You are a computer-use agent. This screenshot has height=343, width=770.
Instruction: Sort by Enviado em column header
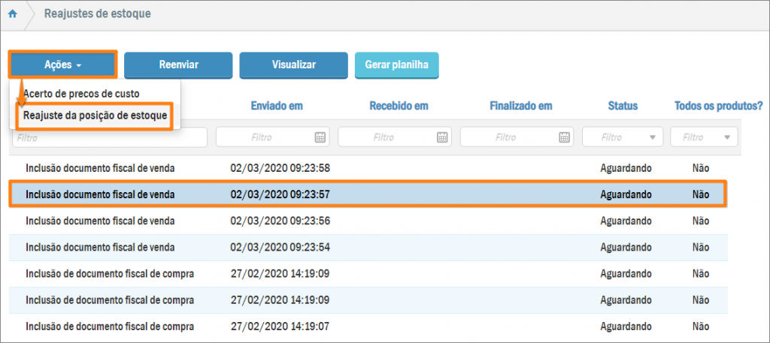click(x=277, y=107)
